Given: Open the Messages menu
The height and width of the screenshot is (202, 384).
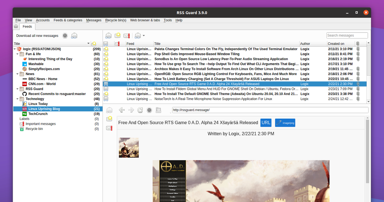Looking at the screenshot, I should (x=94, y=20).
